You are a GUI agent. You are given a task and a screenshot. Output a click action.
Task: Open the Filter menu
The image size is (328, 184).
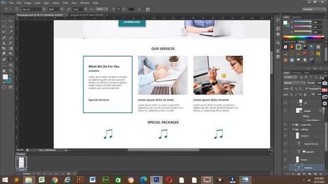coord(65,3)
